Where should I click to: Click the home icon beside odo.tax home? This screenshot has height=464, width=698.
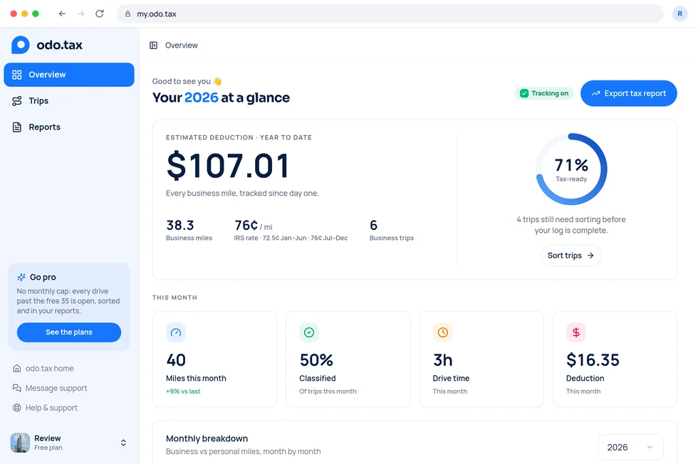tap(17, 369)
